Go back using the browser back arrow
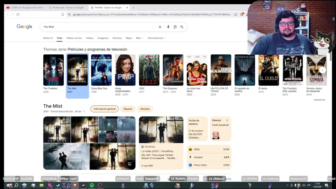The image size is (336, 189). (8, 14)
